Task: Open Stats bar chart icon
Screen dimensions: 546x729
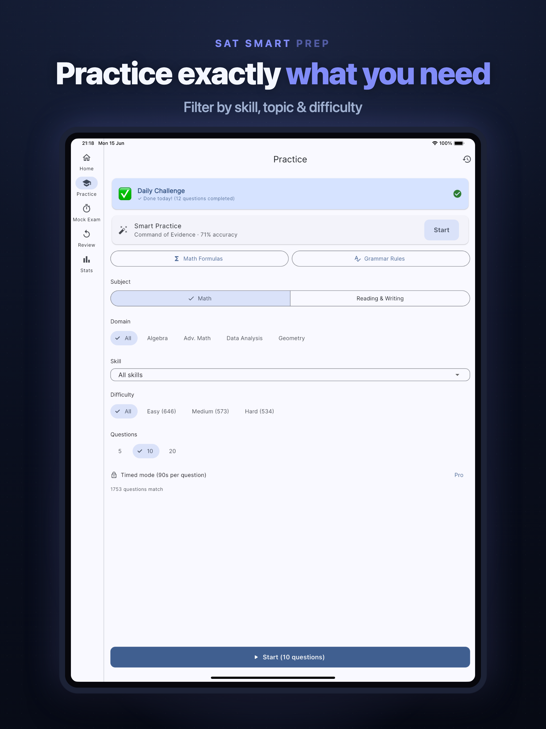Action: click(x=87, y=259)
